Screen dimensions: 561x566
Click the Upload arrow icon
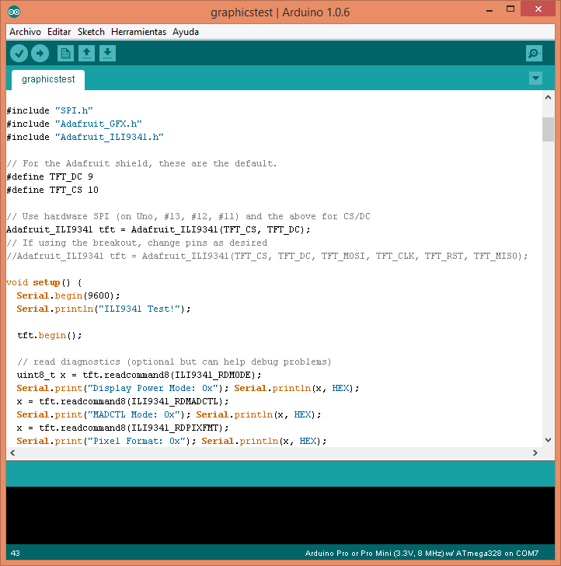(x=40, y=53)
